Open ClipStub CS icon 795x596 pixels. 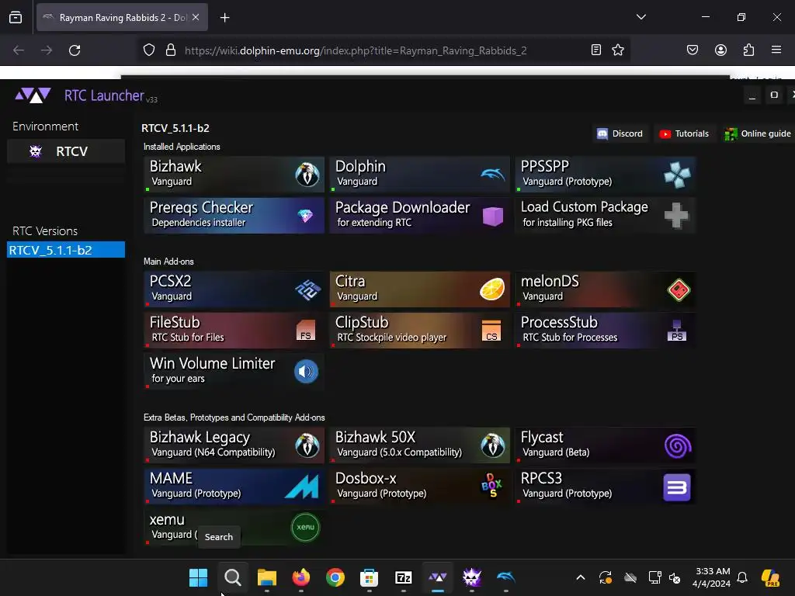[491, 331]
